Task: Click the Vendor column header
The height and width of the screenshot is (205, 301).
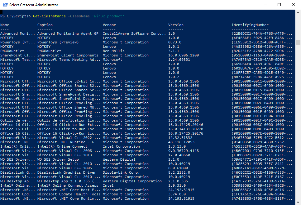Action: coord(109,25)
